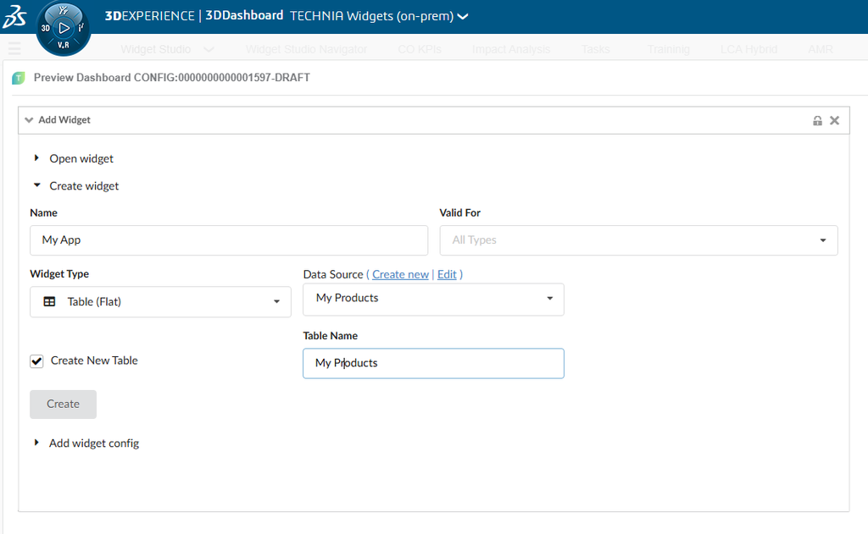Click the lock icon in Add Widget header

pos(817,120)
